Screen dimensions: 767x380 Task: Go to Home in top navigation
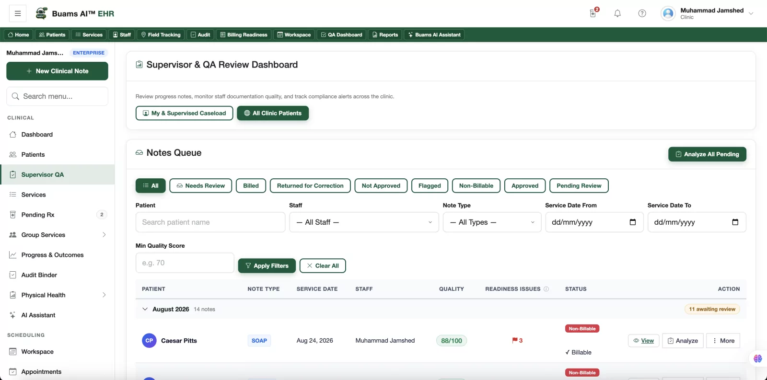[x=19, y=35]
